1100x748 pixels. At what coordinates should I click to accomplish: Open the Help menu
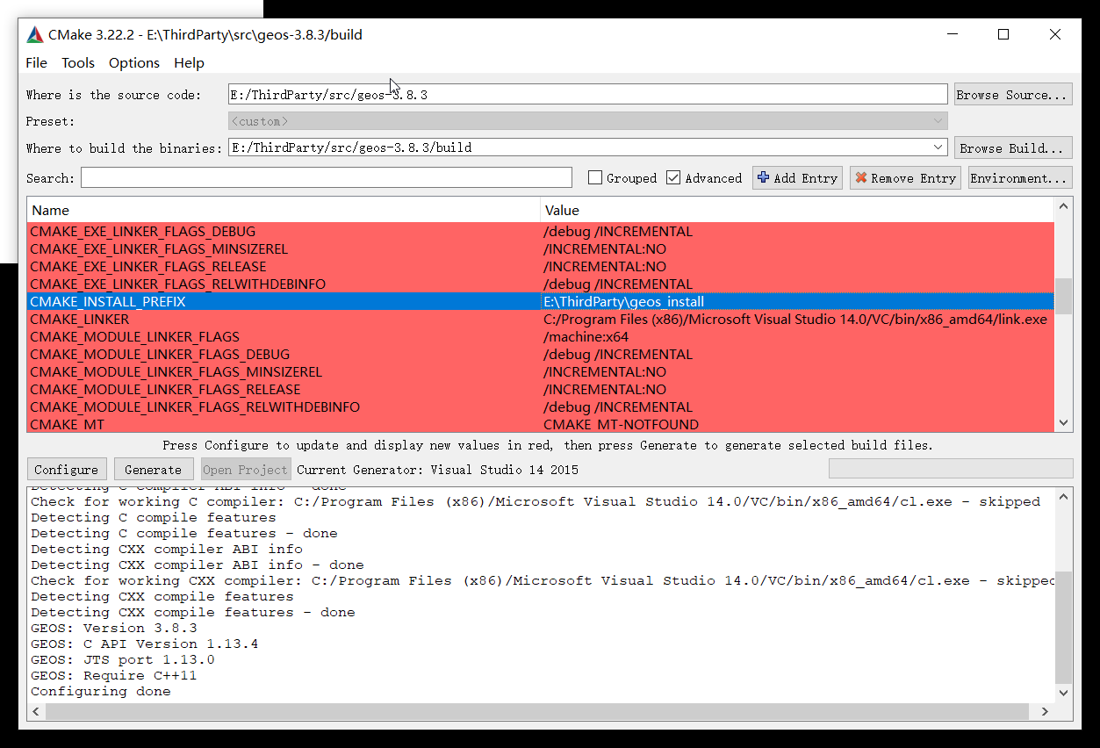click(x=189, y=62)
